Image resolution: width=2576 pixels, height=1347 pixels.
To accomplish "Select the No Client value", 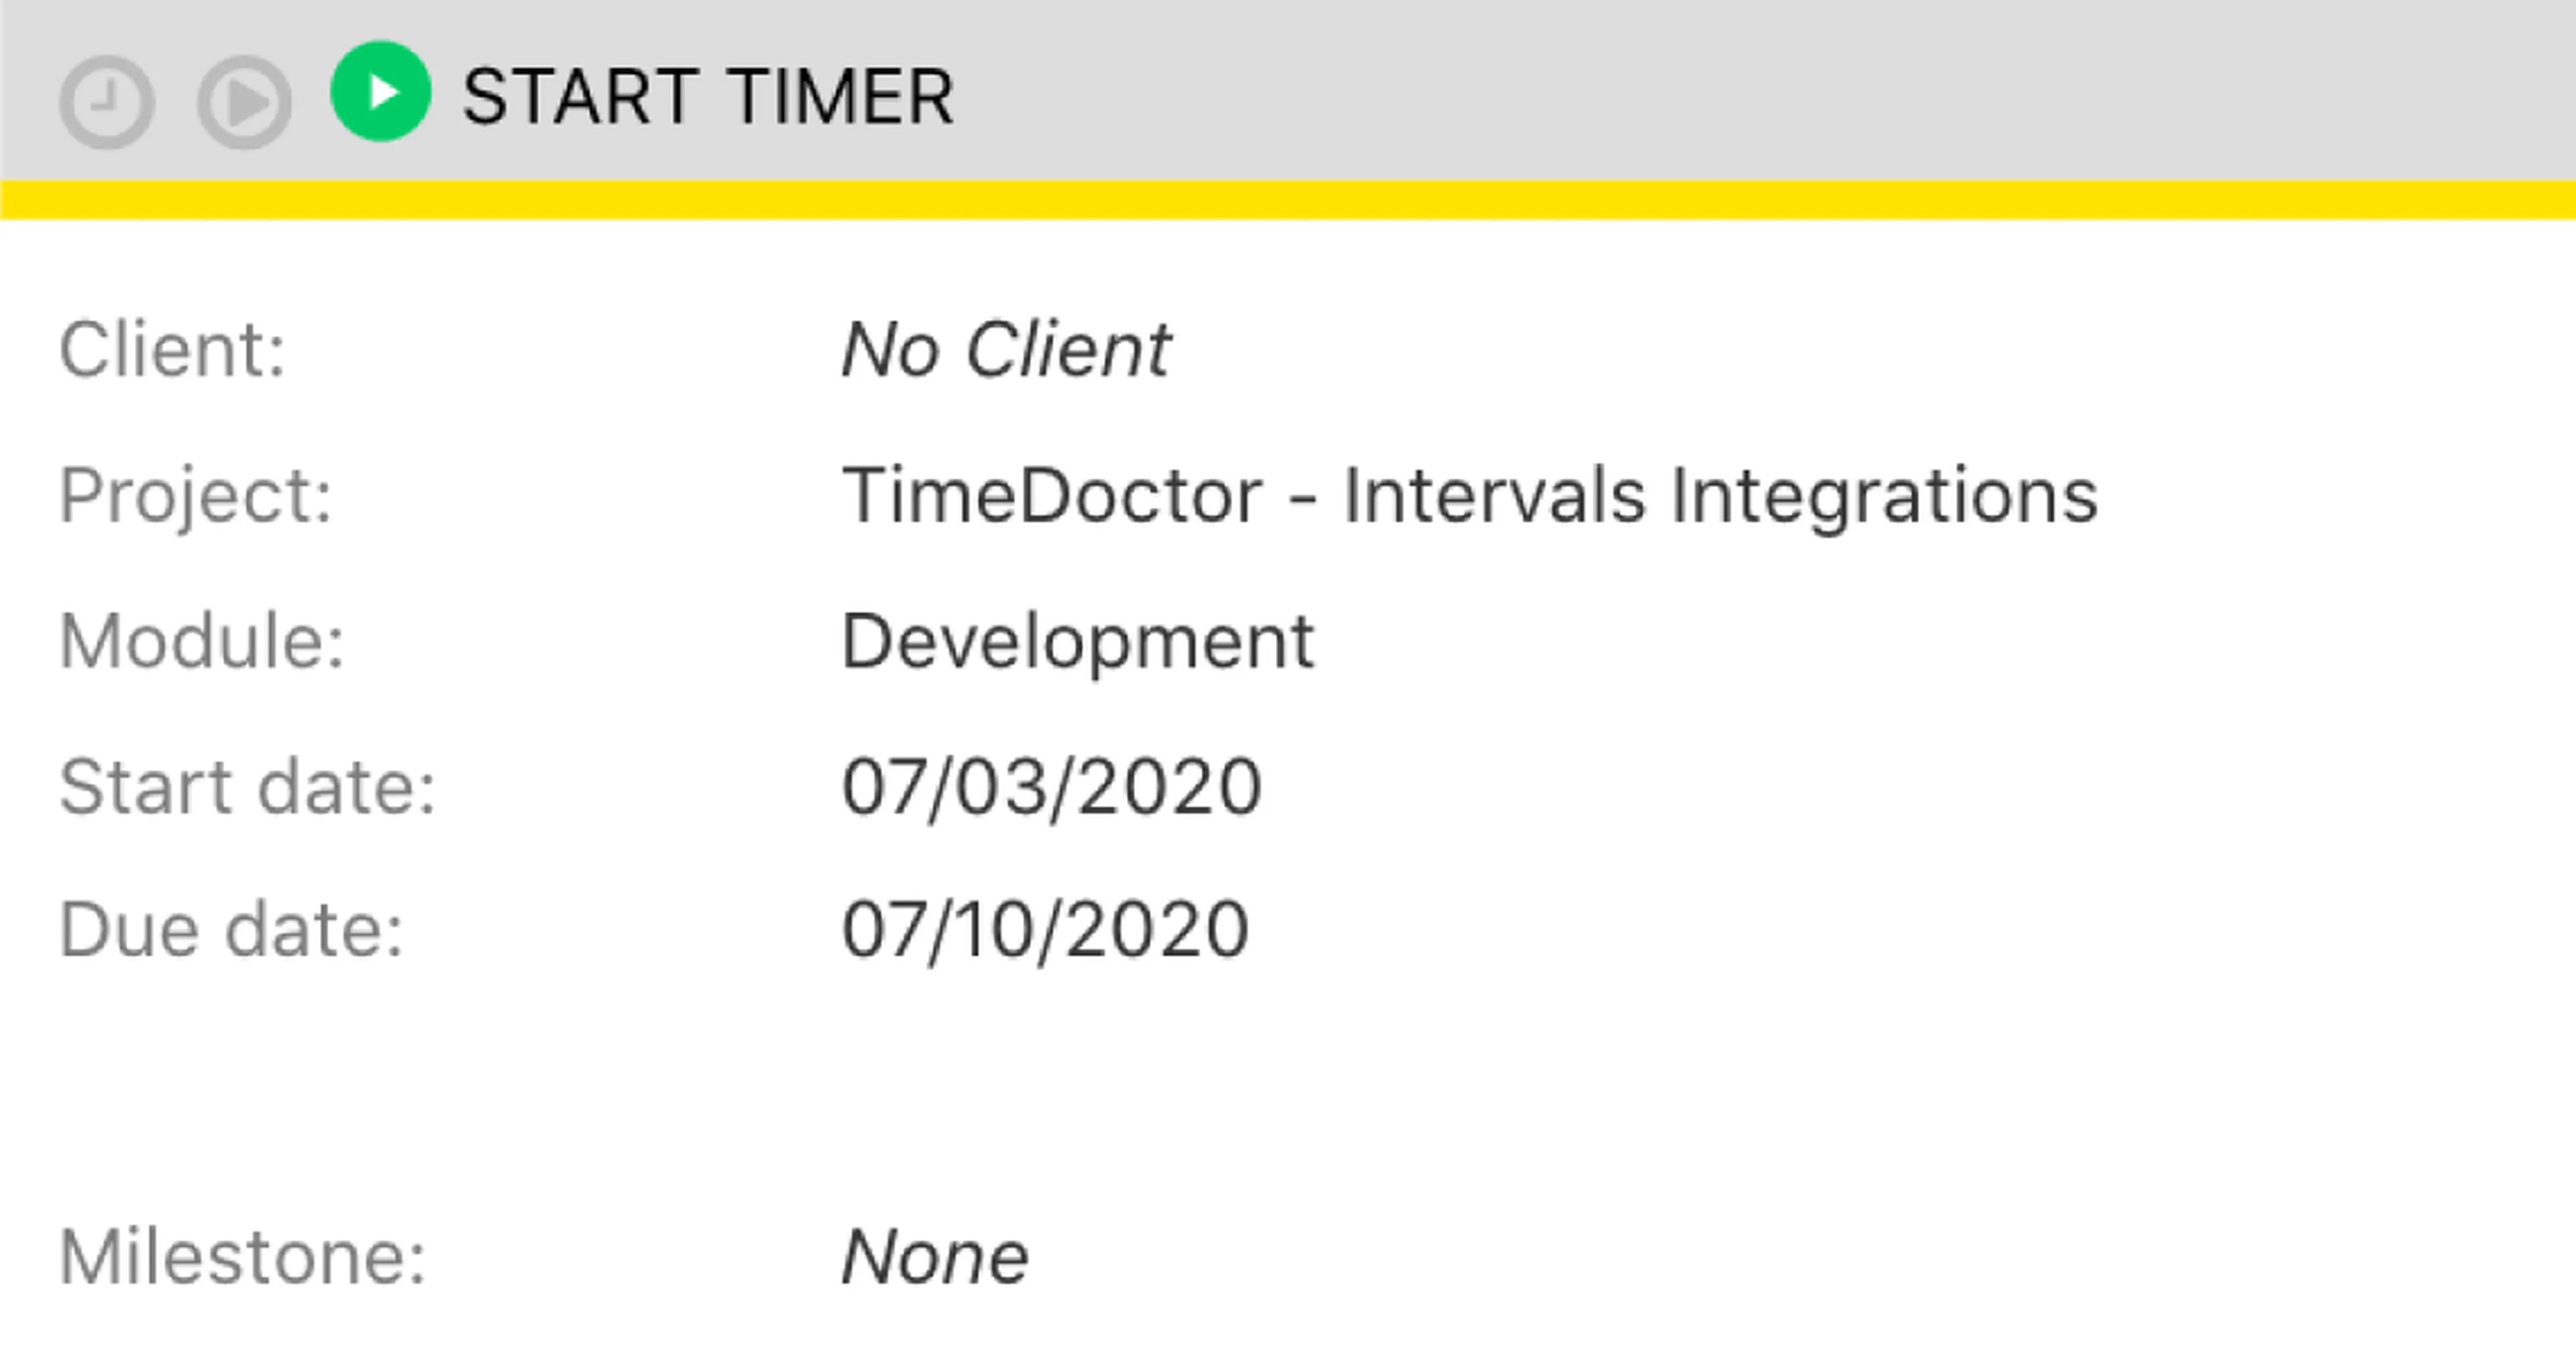I will click(x=1005, y=350).
